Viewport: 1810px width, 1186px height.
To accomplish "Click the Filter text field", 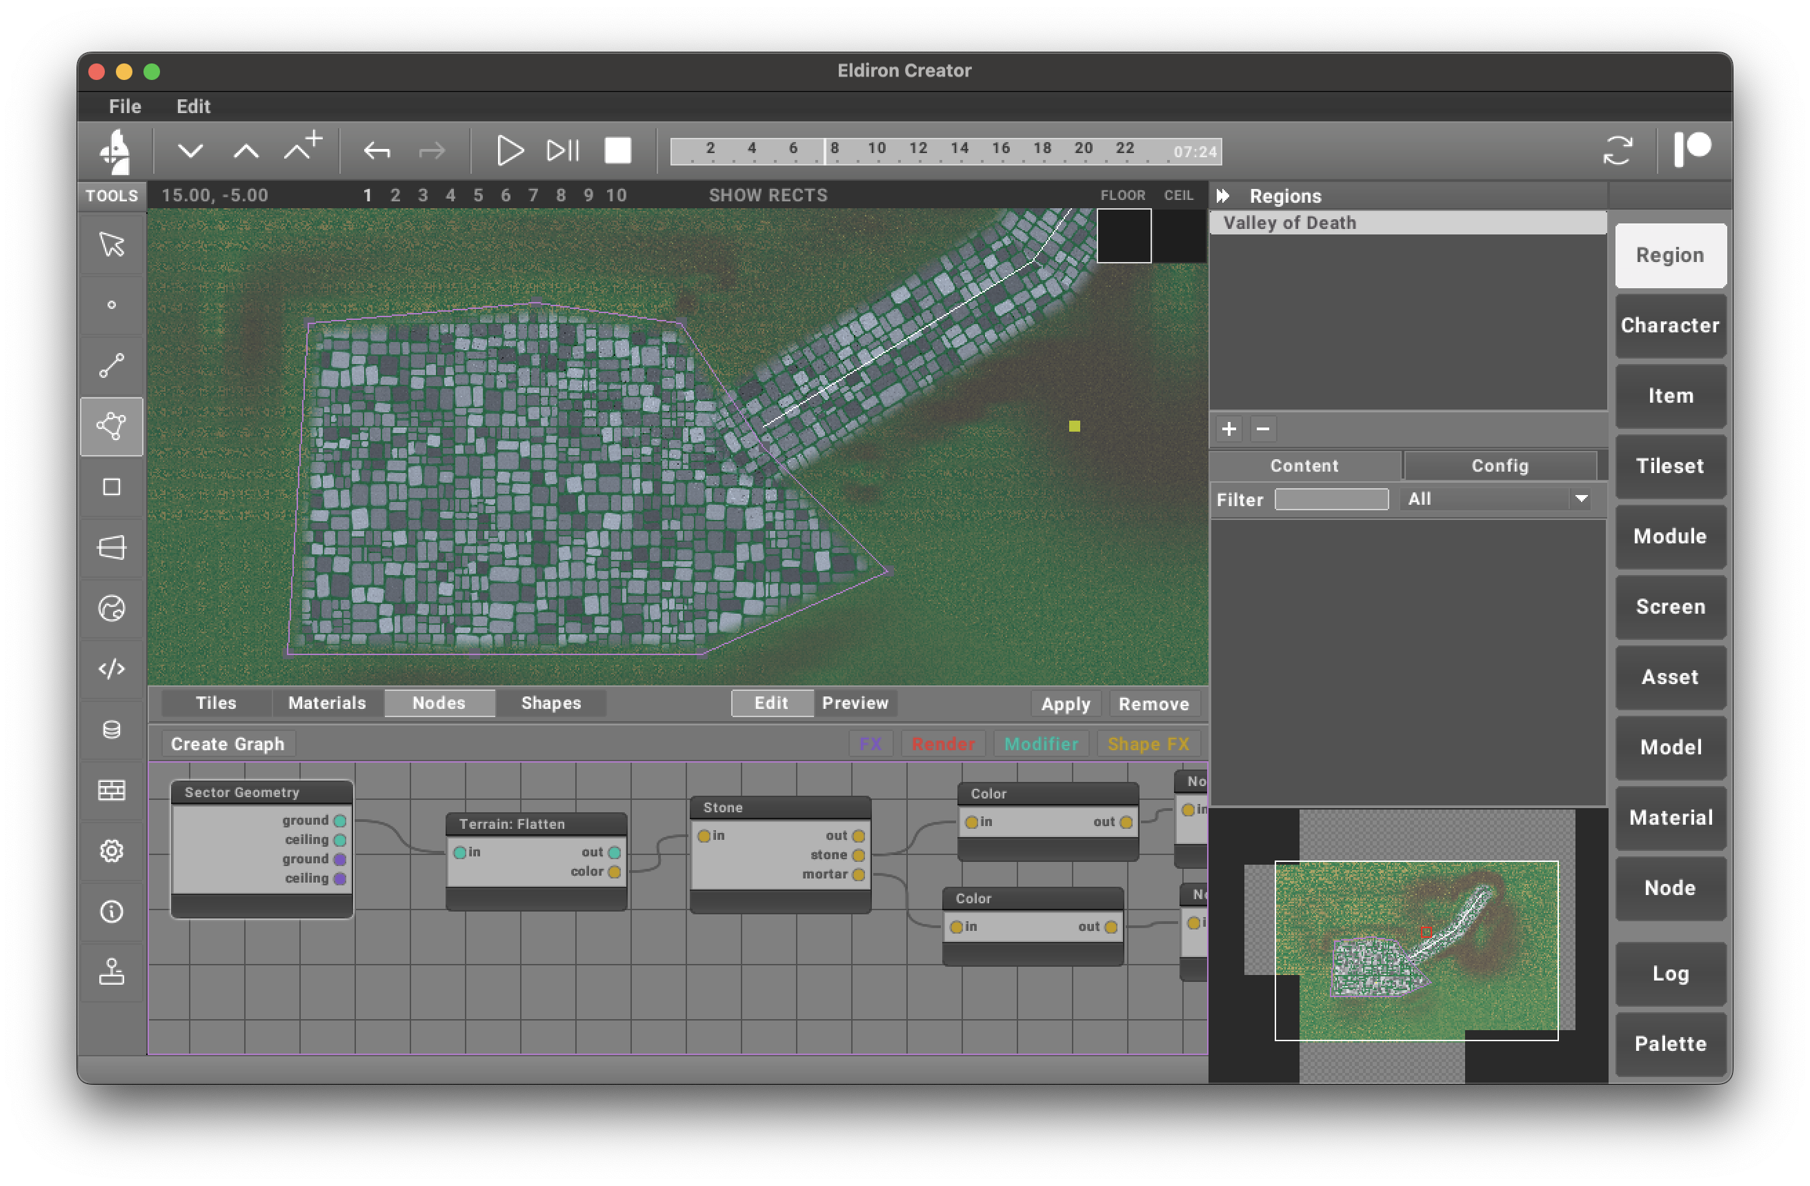I will coord(1331,499).
